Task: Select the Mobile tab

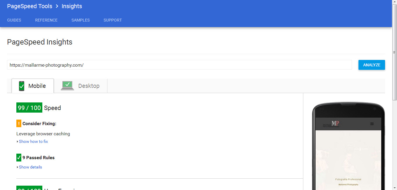Action: (x=33, y=86)
